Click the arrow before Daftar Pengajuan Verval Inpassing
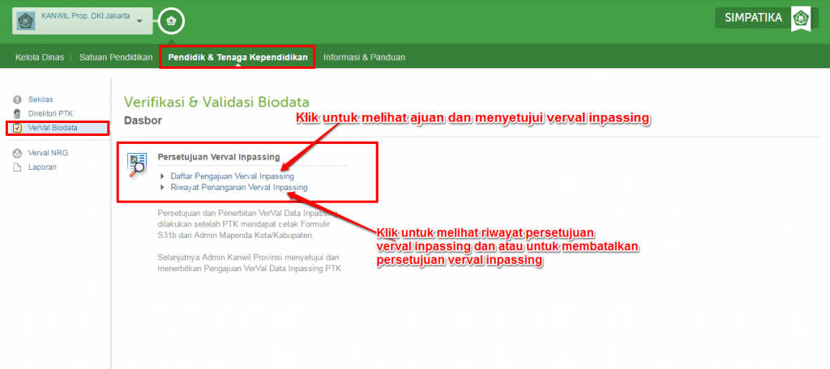The image size is (830, 369). tap(162, 176)
